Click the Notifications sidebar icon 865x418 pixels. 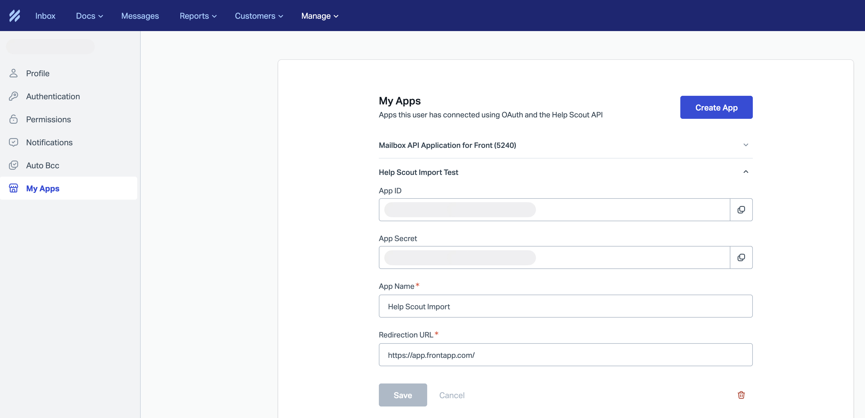(x=14, y=142)
